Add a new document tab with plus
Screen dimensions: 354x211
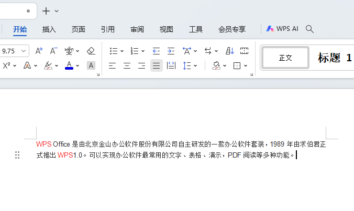pyautogui.click(x=46, y=11)
